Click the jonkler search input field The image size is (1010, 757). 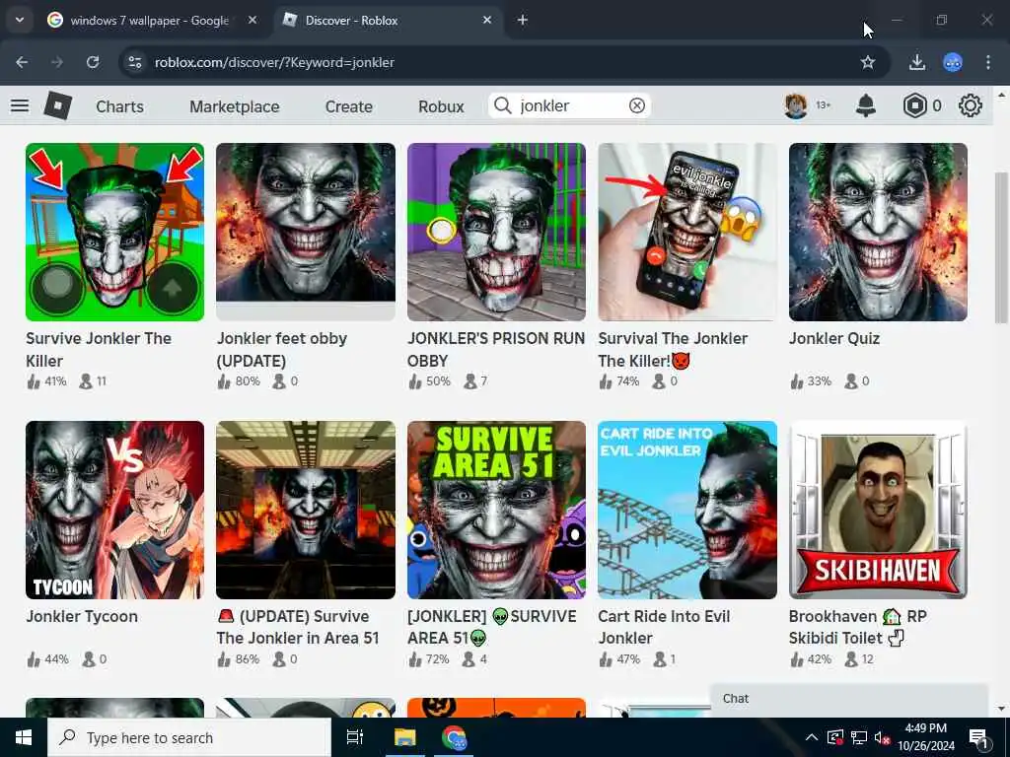[x=571, y=105]
